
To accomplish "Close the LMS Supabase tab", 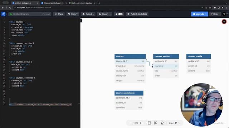I will point(94,3).
